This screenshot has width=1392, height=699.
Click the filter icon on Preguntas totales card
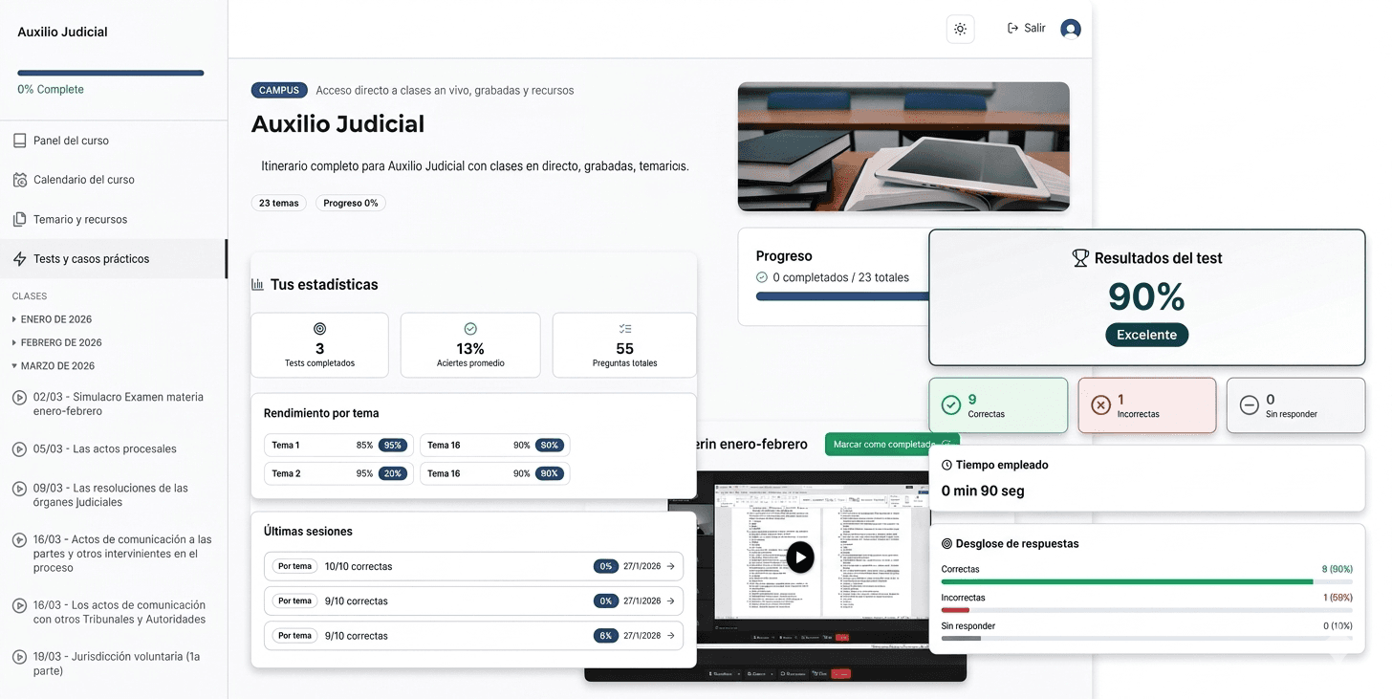coord(623,328)
